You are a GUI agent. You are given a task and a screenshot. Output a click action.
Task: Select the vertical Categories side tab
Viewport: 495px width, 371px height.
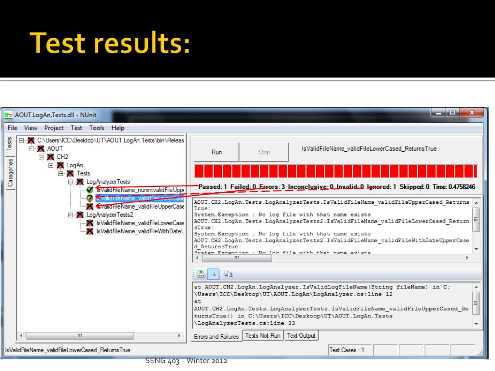coord(10,172)
